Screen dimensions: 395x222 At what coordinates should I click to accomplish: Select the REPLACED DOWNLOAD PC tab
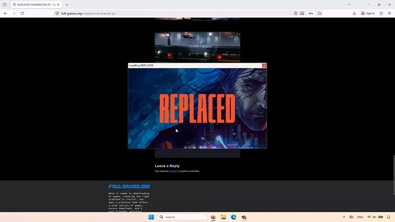[34, 4]
